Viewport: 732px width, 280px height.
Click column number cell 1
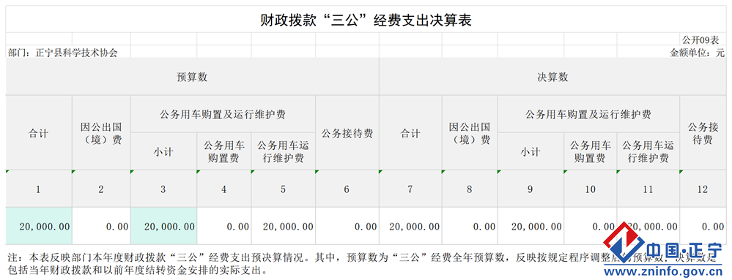point(39,189)
